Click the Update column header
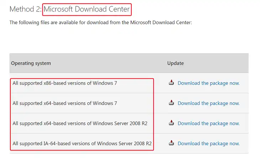The width and height of the screenshot is (260, 158). (x=176, y=63)
